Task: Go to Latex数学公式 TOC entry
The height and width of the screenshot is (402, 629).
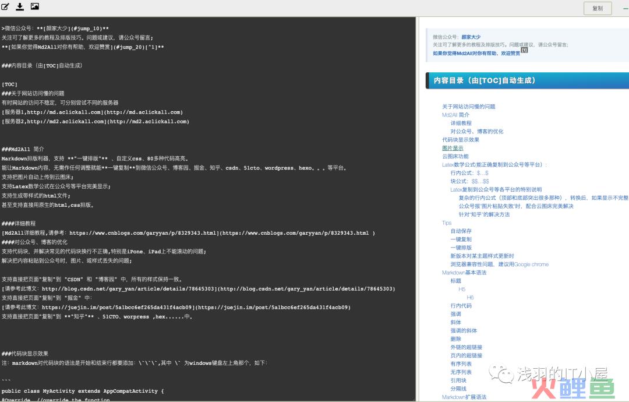Action: (494, 165)
